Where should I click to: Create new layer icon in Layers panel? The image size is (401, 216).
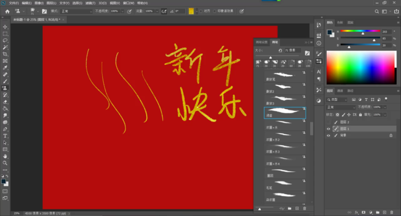[384, 212]
